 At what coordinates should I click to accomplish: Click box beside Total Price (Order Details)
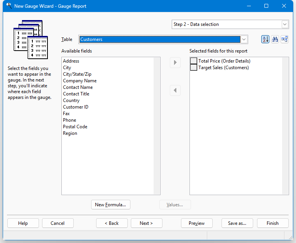click(x=194, y=61)
